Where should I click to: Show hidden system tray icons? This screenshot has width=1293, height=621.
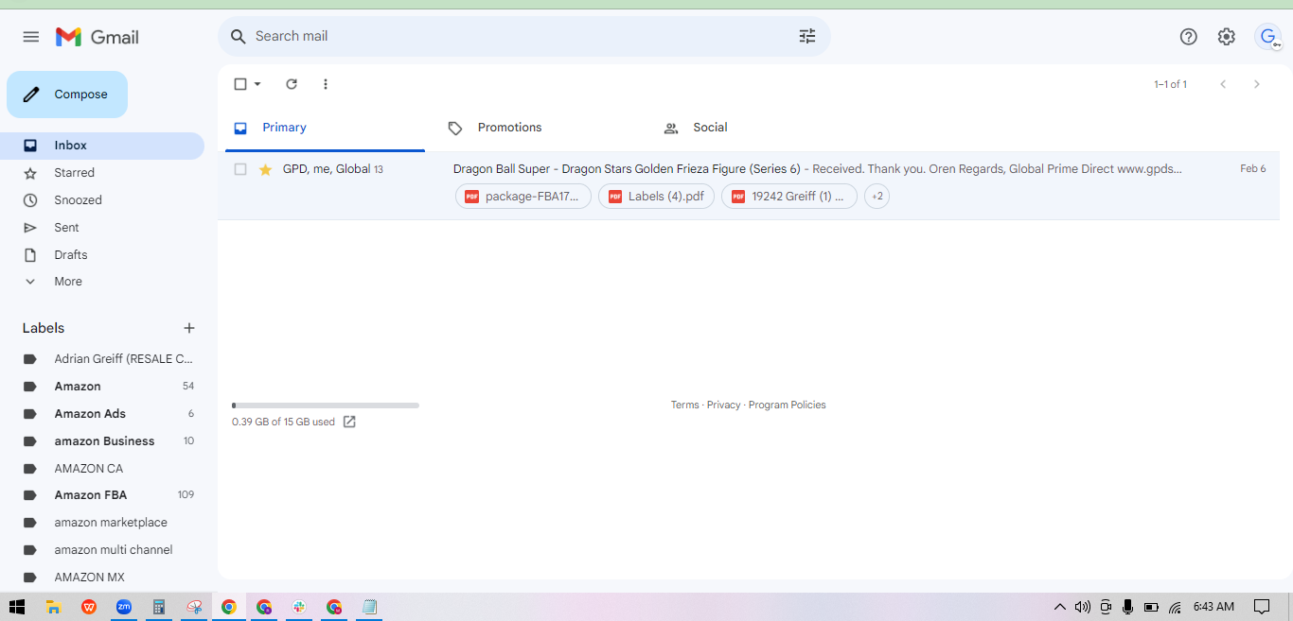[x=1059, y=607]
